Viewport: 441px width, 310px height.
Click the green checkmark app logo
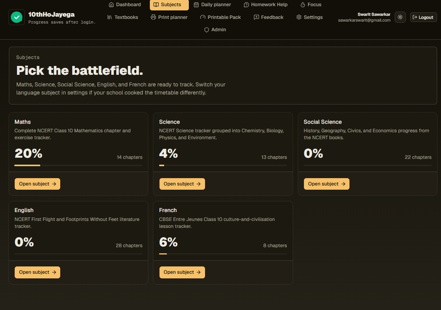click(x=17, y=17)
